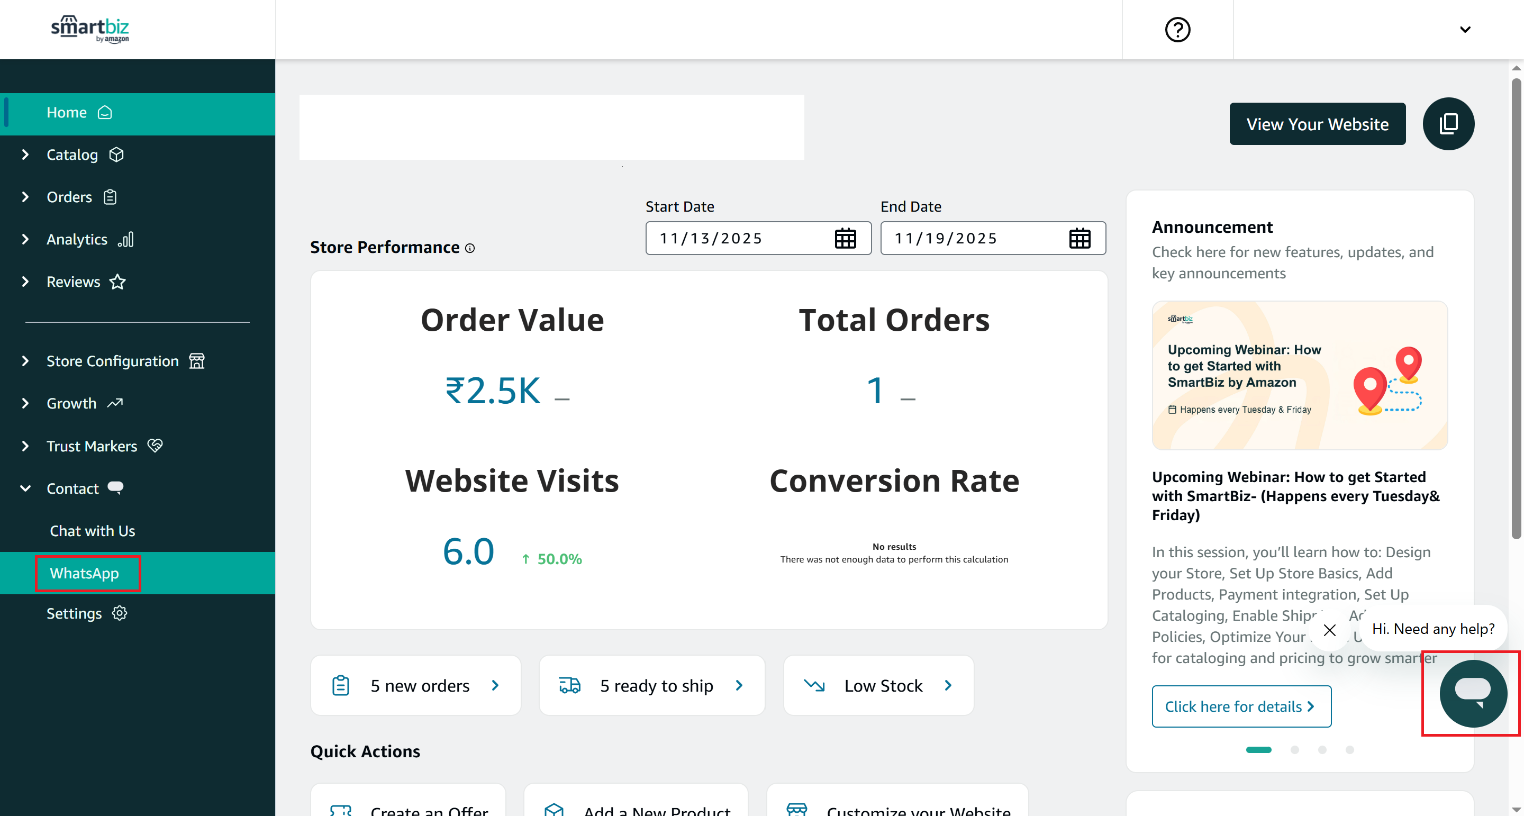Open the End Date calendar picker
The image size is (1524, 816).
(1079, 239)
